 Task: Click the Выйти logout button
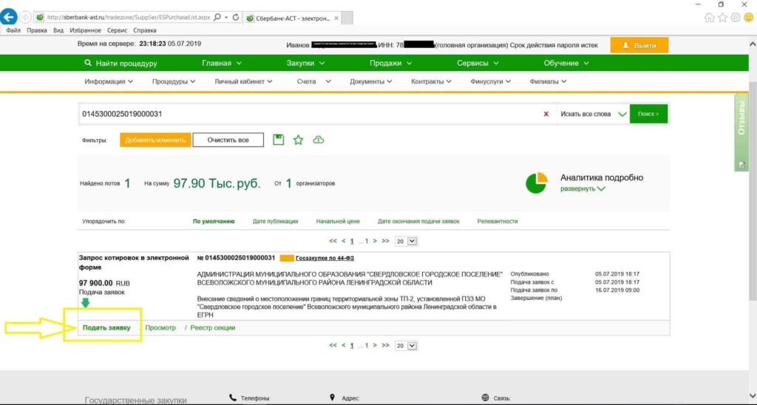pyautogui.click(x=639, y=45)
